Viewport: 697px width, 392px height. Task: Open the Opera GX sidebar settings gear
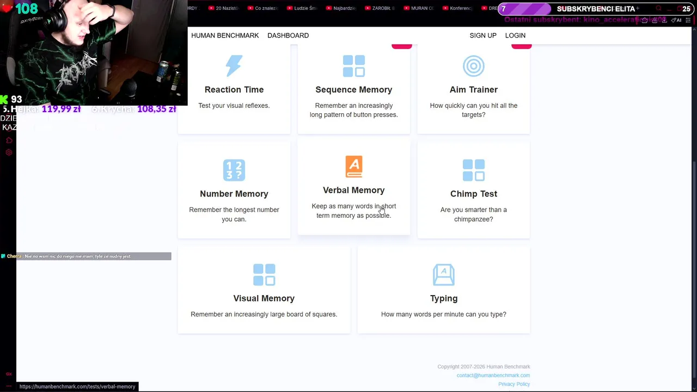tap(9, 152)
